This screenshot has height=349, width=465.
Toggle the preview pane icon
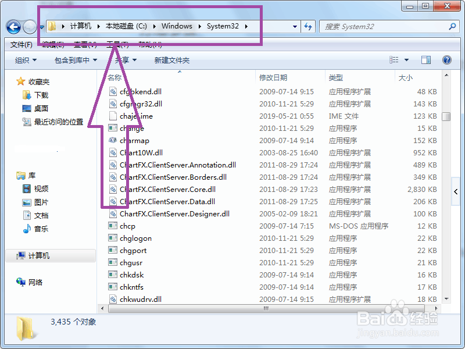click(426, 60)
